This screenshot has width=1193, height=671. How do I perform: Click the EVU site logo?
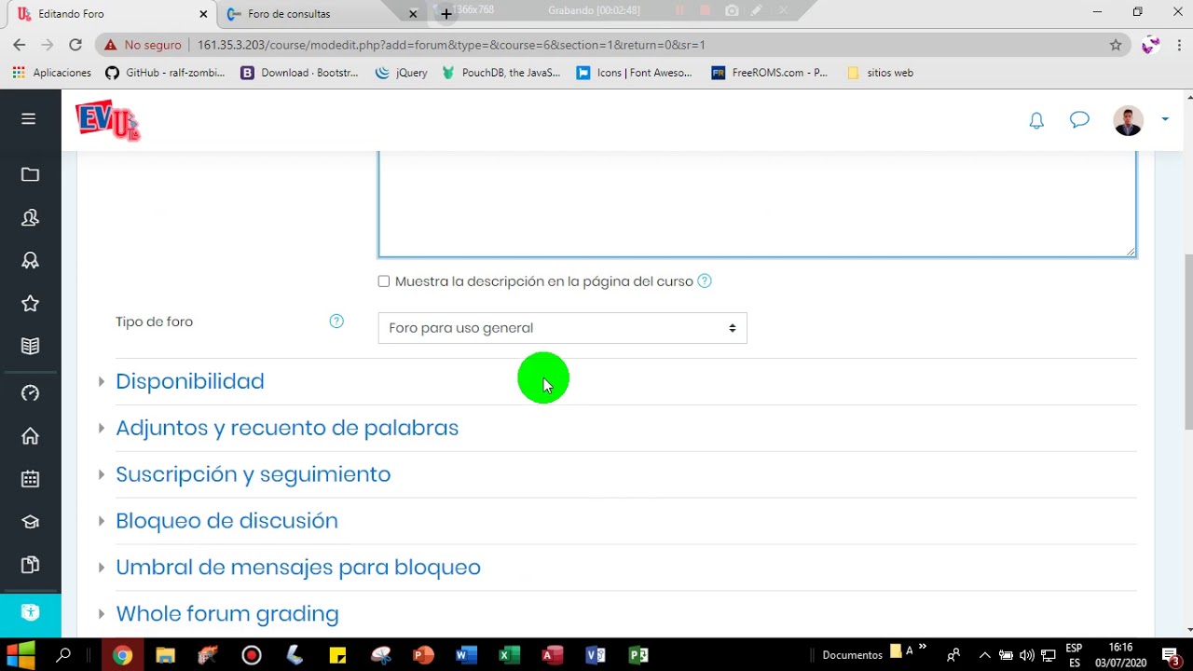[x=107, y=120]
